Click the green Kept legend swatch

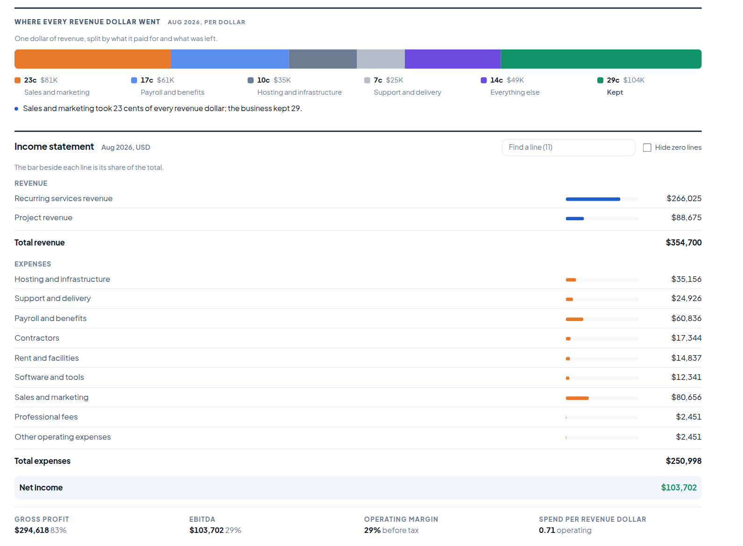coord(600,80)
